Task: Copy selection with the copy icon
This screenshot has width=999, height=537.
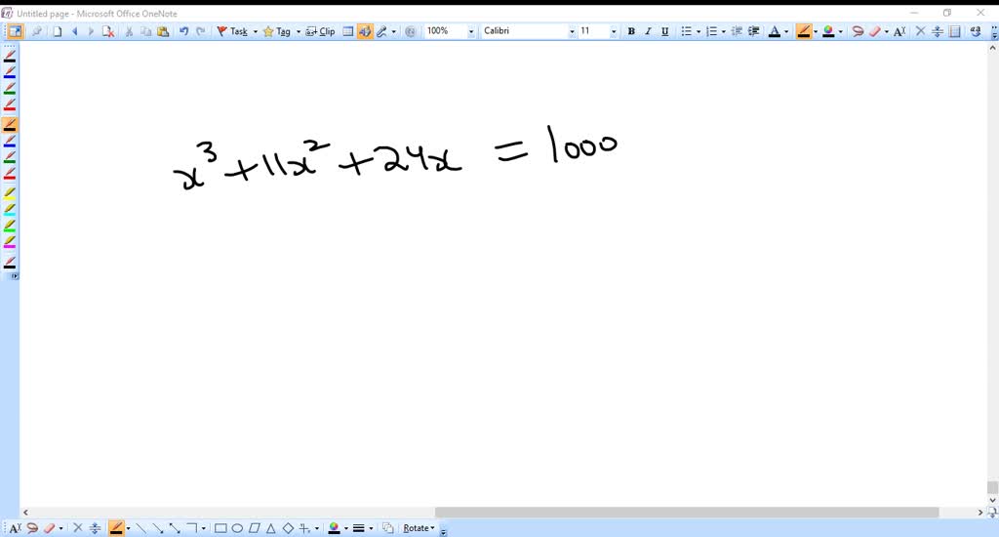Action: [146, 31]
